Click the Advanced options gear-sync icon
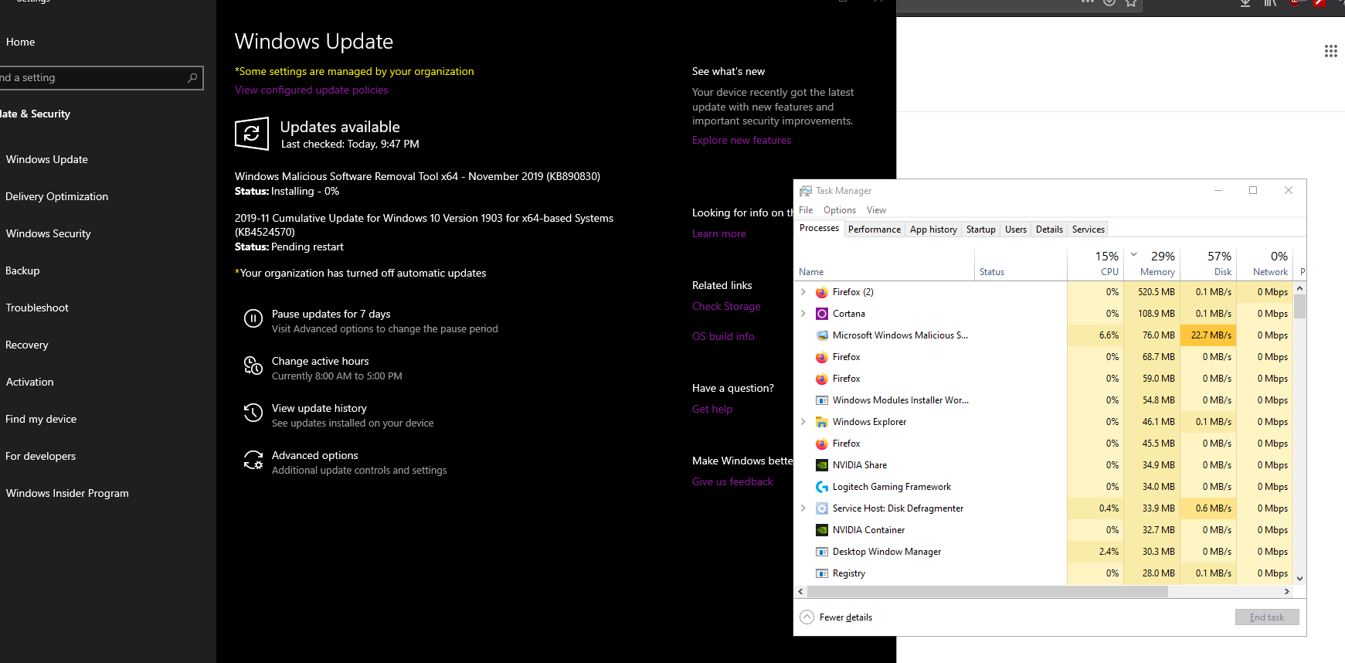Viewport: 1345px width, 663px height. pos(253,460)
